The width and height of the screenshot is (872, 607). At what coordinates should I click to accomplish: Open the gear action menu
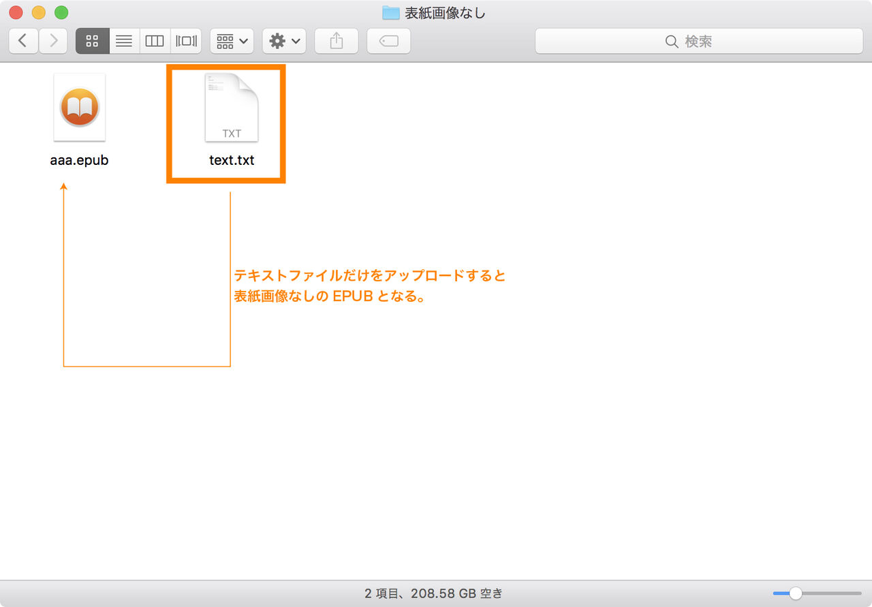click(284, 41)
